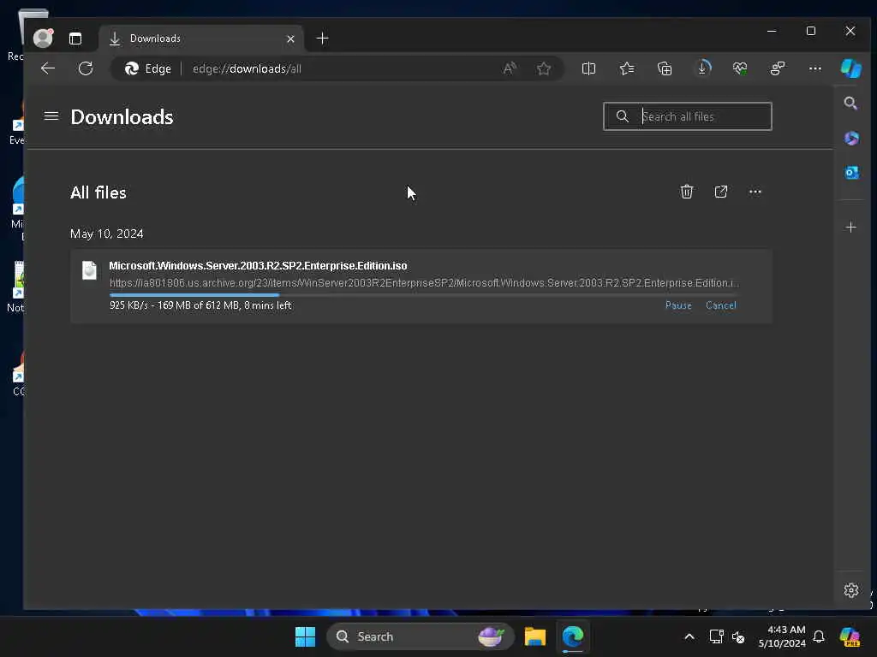Open Outlook sidebar icon
This screenshot has height=657, width=877.
pos(850,173)
